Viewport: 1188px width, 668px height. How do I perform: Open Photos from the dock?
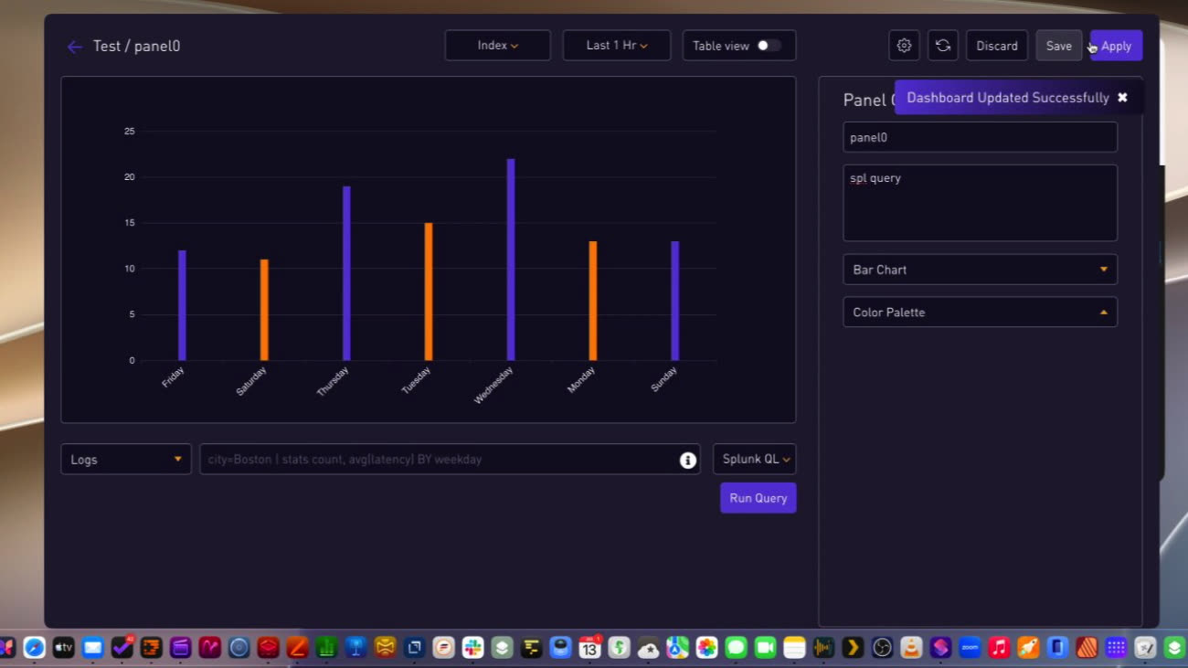(x=706, y=648)
